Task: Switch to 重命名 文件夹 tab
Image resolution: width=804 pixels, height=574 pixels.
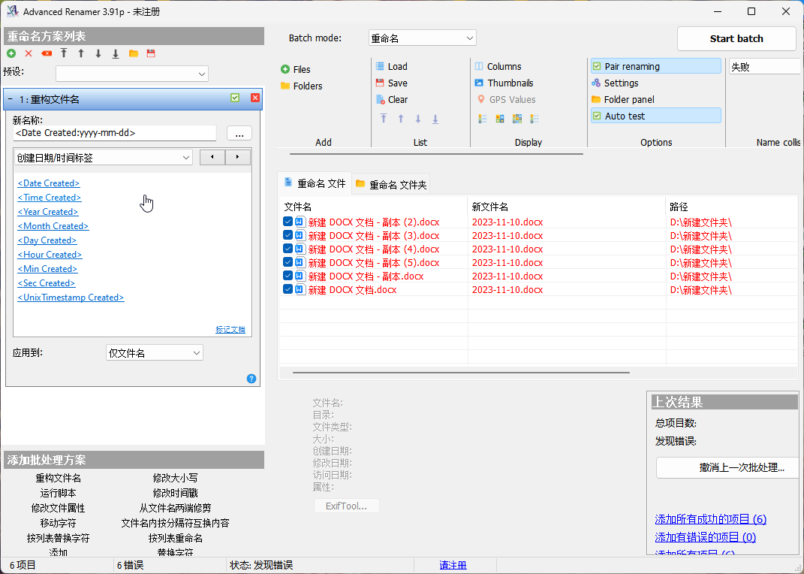Action: tap(391, 184)
